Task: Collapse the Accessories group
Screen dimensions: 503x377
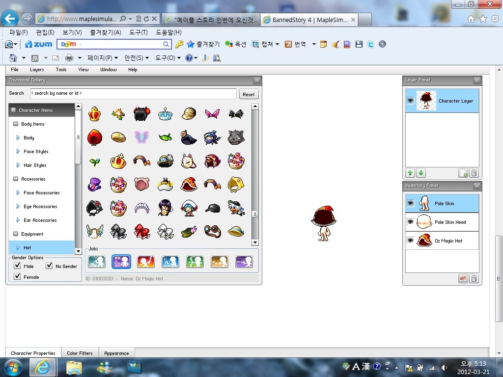Action: 15,179
